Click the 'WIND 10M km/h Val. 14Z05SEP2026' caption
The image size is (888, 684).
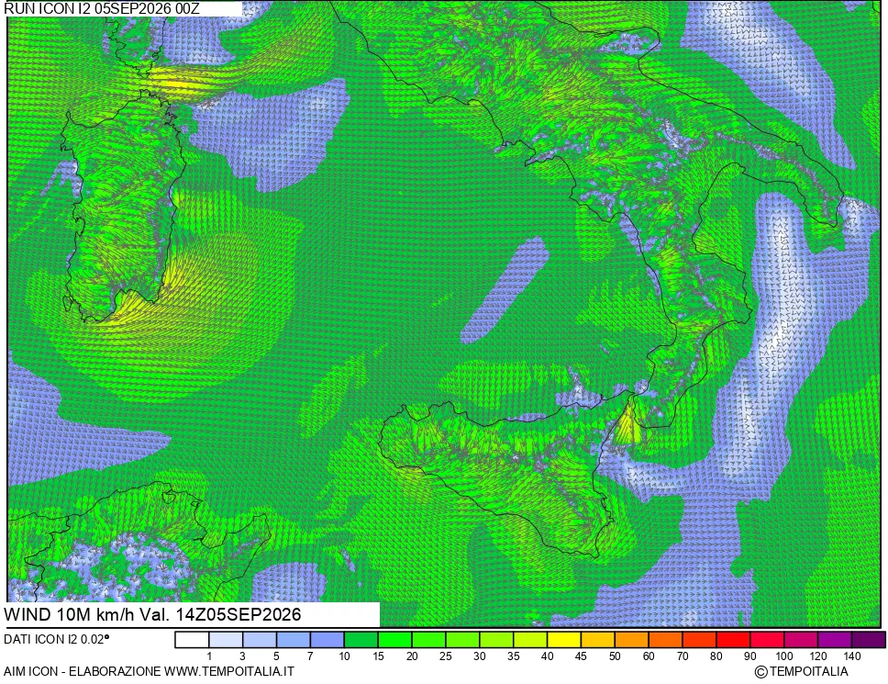point(152,615)
